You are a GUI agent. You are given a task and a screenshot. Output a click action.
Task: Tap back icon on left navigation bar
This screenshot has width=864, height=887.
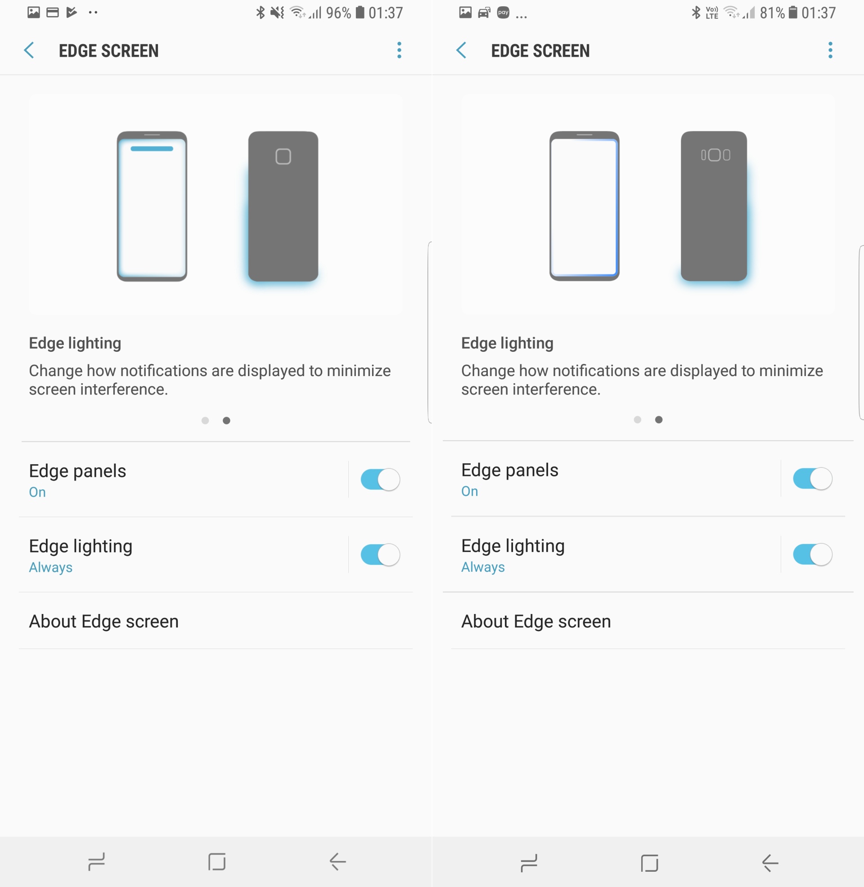(x=337, y=862)
